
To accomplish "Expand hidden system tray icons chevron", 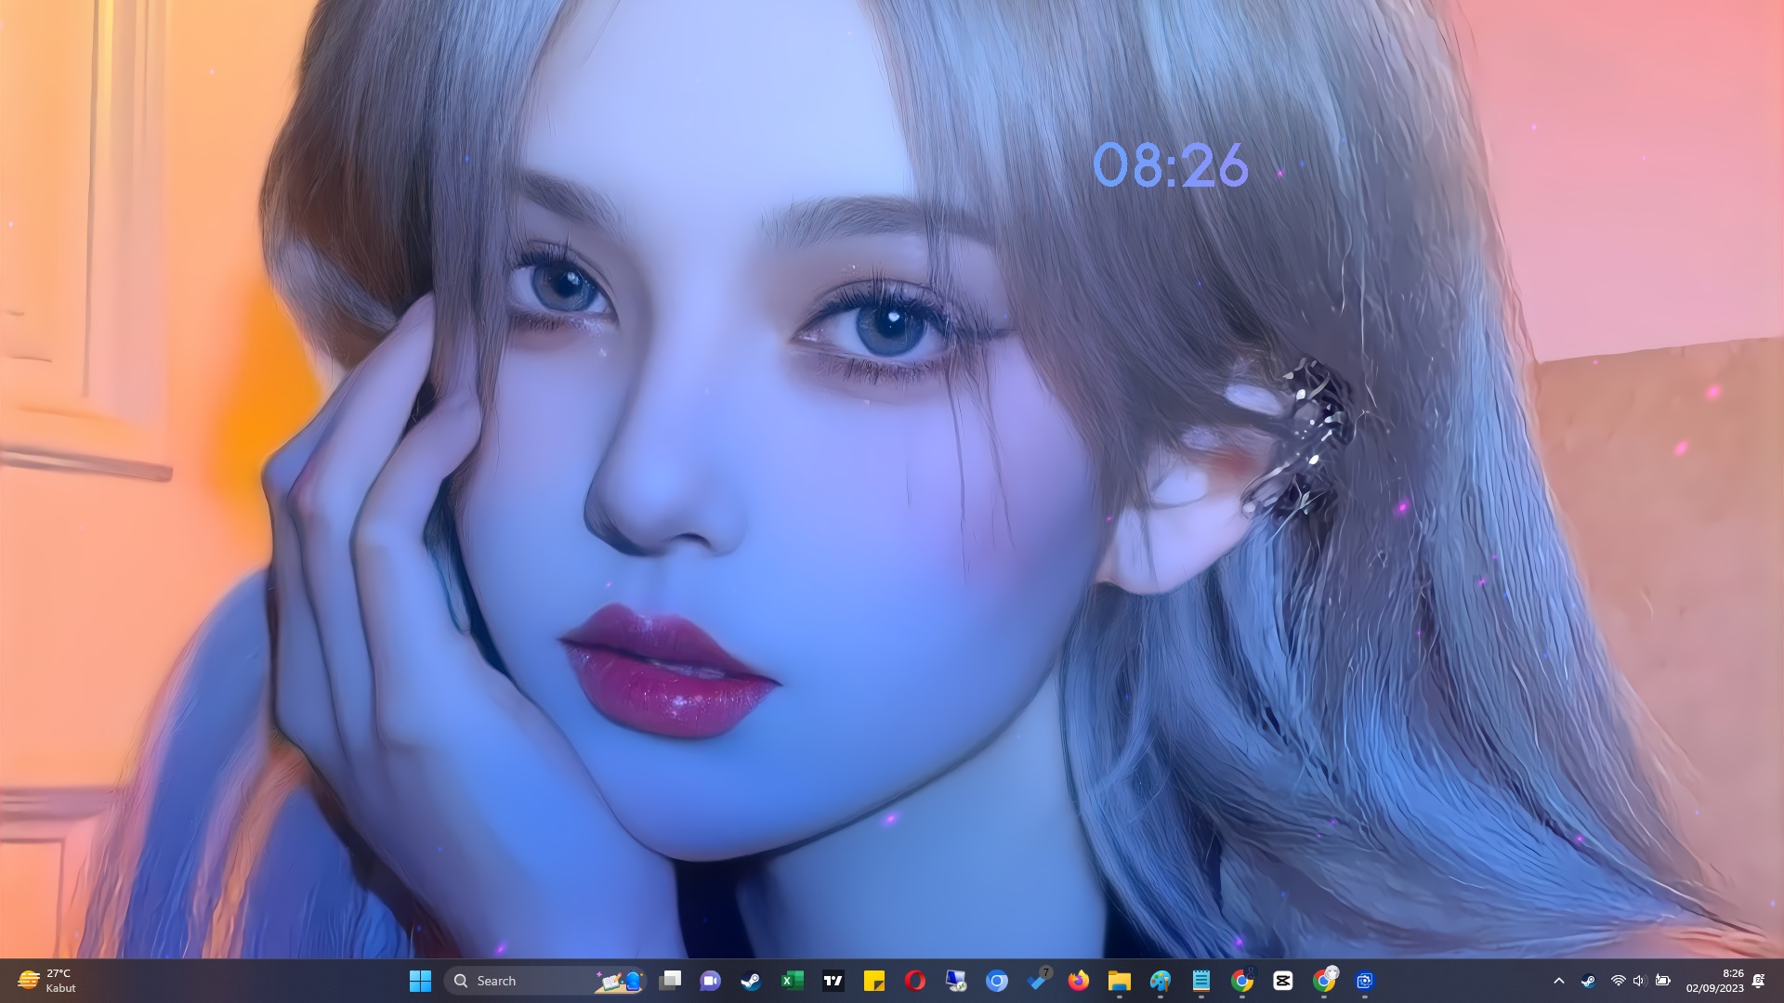I will coord(1559,981).
